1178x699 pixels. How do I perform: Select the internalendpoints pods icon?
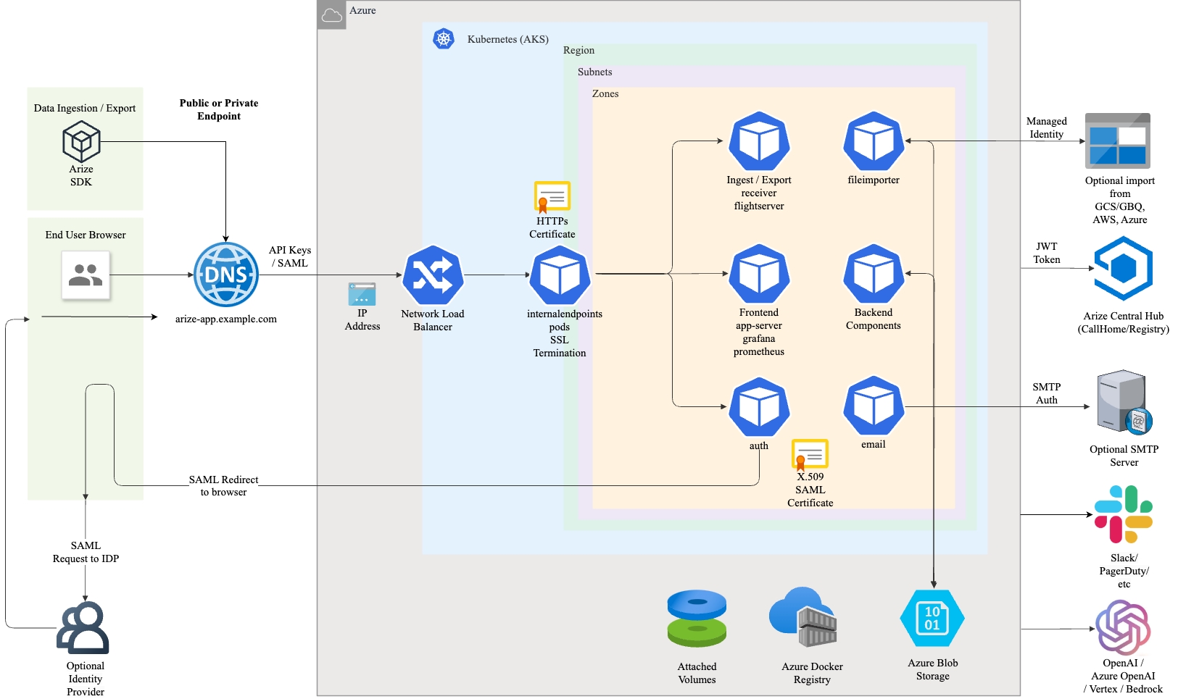pyautogui.click(x=560, y=275)
